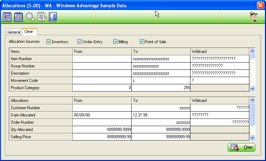
Task: Select the Clear tab
Action: (x=30, y=32)
